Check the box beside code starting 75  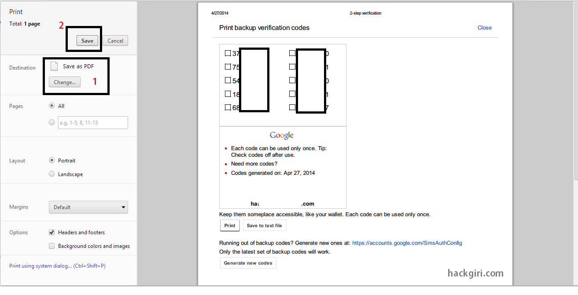(228, 67)
